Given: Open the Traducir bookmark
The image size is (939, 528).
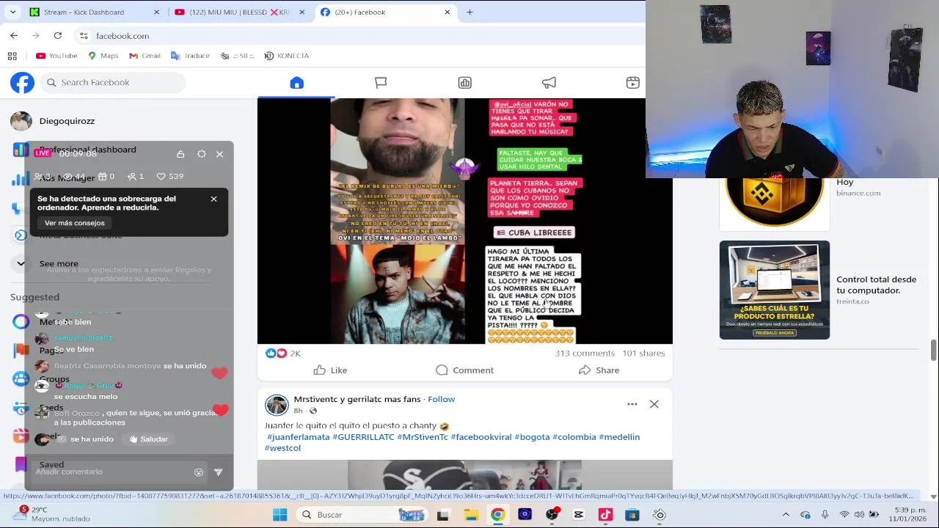Looking at the screenshot, I should pyautogui.click(x=190, y=56).
